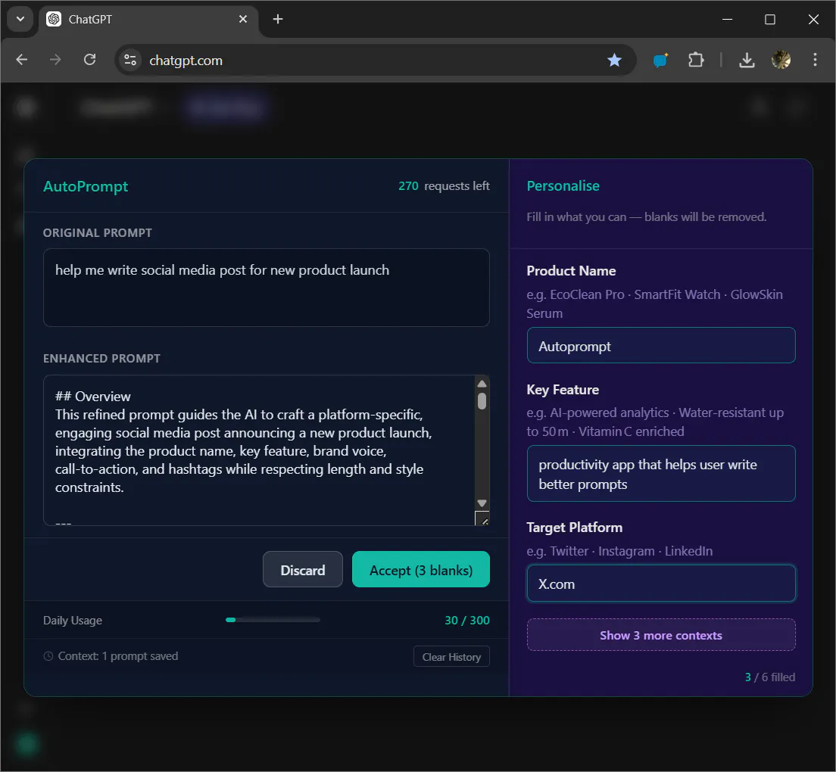This screenshot has height=772, width=836.
Task: Click the Key Feature label
Action: tap(563, 390)
